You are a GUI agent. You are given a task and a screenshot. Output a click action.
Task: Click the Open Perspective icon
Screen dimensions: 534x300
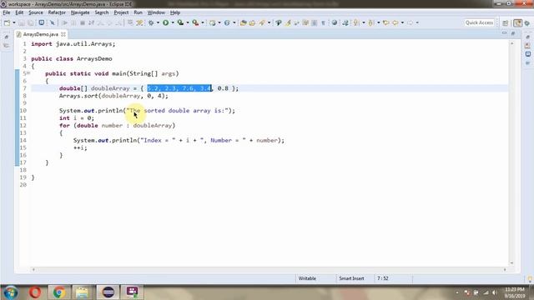(x=506, y=22)
